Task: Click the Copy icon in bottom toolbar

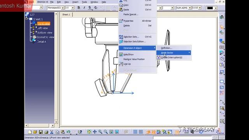Action: 57,132
